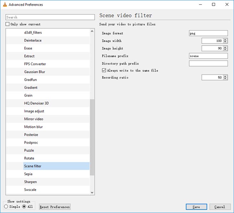Increase Image width with up arrow

[x=225, y=40]
